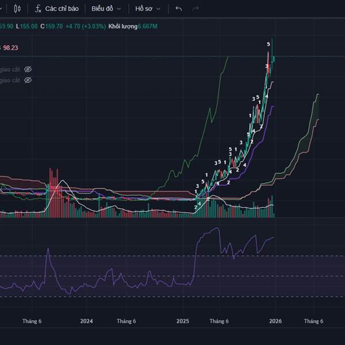Click the fx indicators icon
345x345 pixels.
[38, 9]
